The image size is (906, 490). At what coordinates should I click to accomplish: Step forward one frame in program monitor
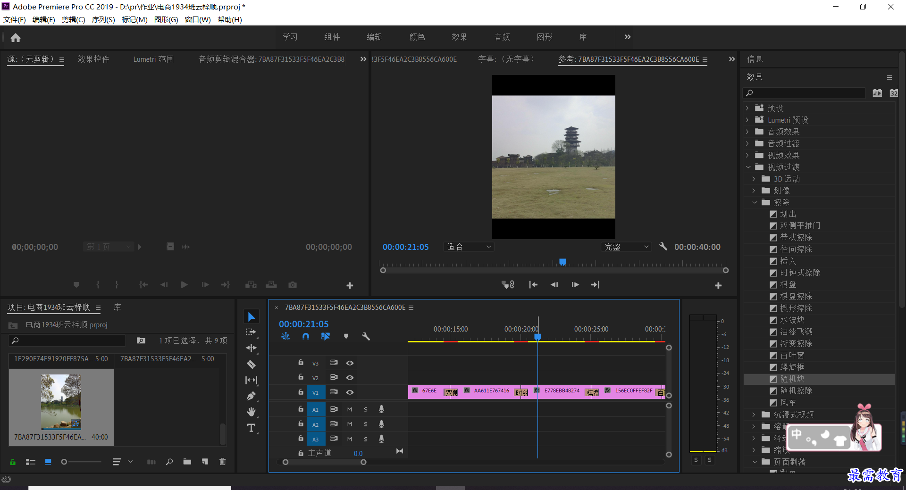(575, 284)
